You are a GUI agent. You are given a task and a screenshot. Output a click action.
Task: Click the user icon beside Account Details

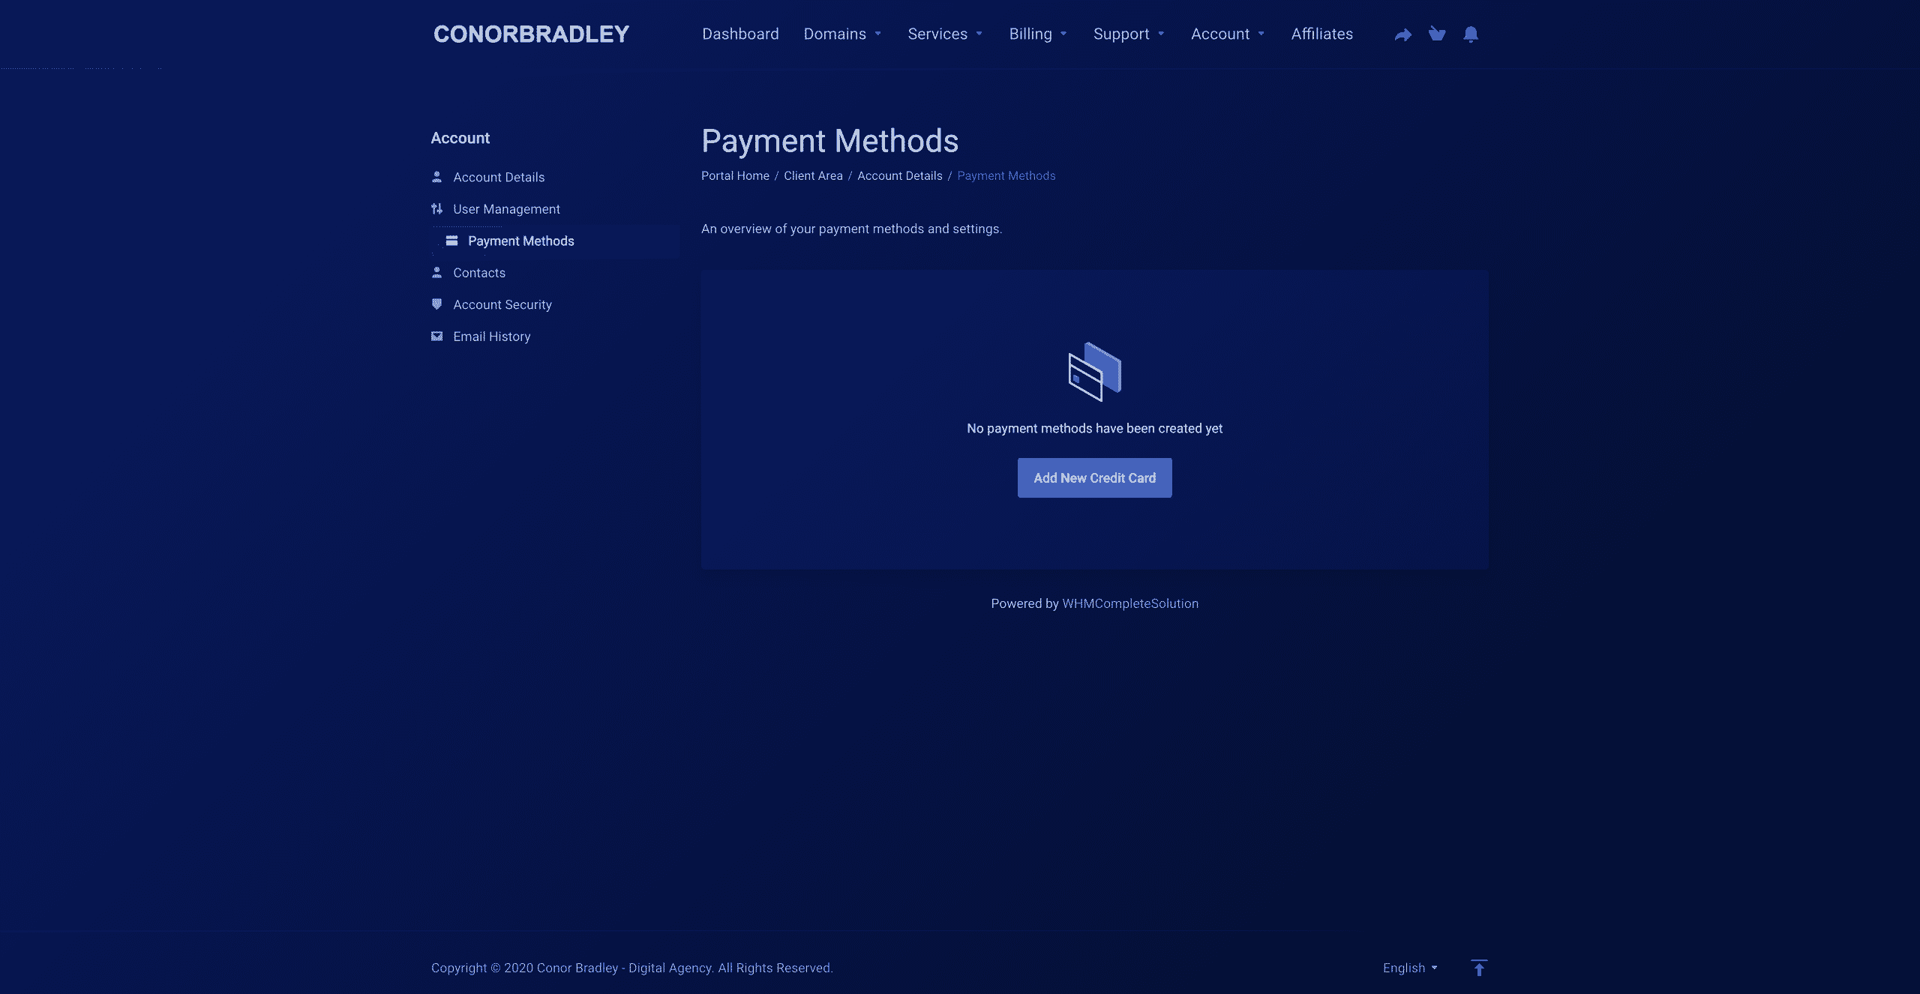[x=436, y=177]
